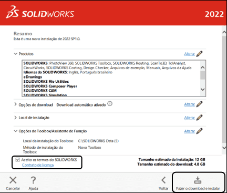Select SOLIDWORKS Composer Player entry
227x193 pixels.
click(x=50, y=86)
